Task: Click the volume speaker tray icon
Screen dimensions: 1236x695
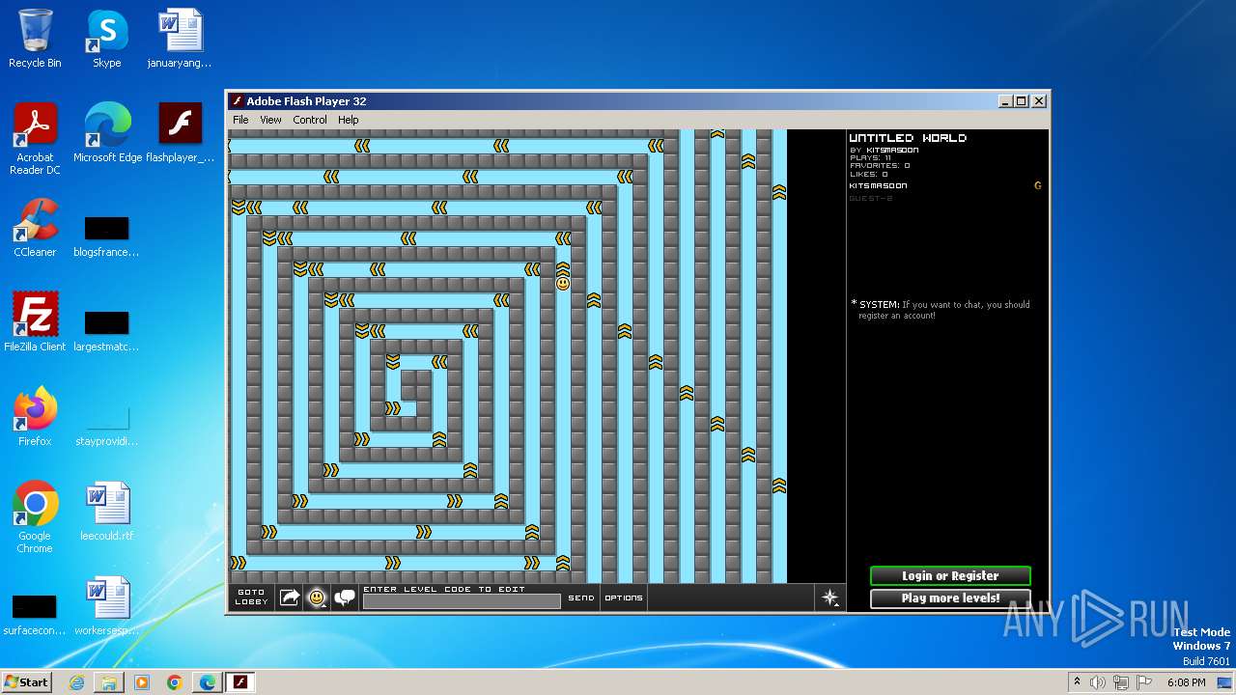Action: pos(1098,682)
